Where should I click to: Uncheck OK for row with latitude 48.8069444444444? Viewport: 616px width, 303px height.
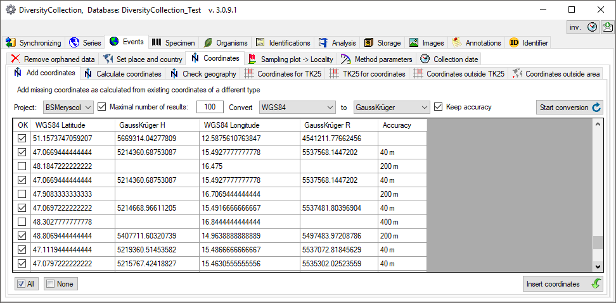(x=22, y=235)
